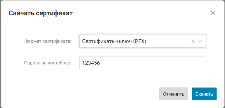
Task: Click the Сертификаты+ключ (PFX) selected value
Action: click(114, 41)
